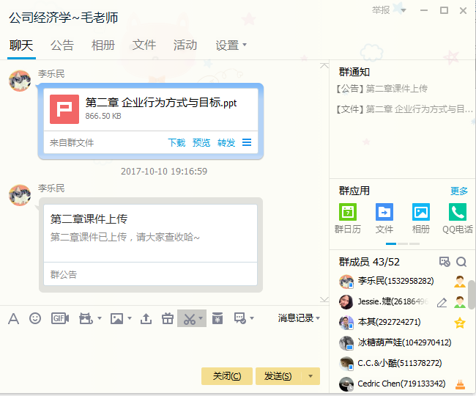Click the 关闭(C) button
This screenshot has height=396, width=476.
point(227,376)
